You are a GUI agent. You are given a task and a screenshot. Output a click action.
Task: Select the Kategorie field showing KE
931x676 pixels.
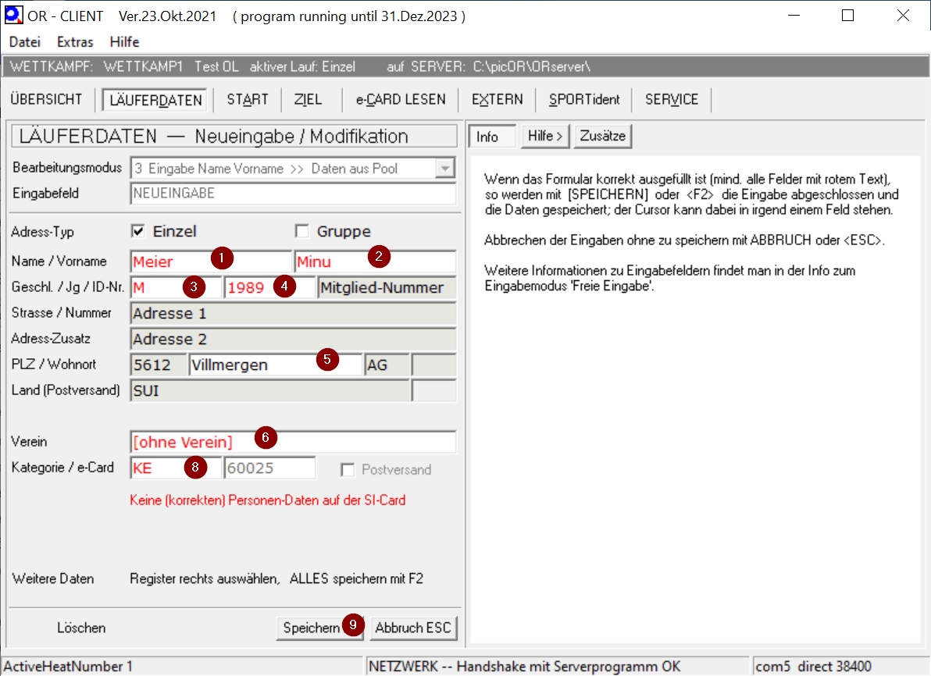pos(156,468)
